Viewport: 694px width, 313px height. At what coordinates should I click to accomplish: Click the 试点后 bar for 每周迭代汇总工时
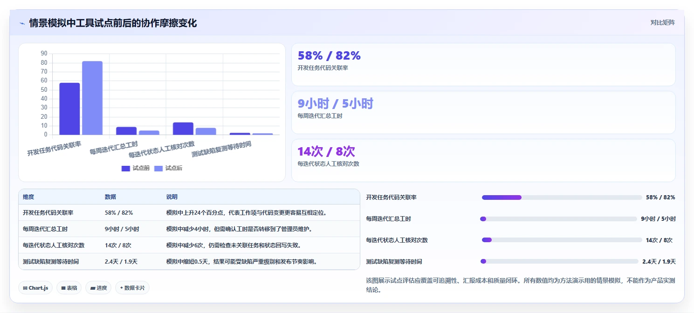click(149, 133)
